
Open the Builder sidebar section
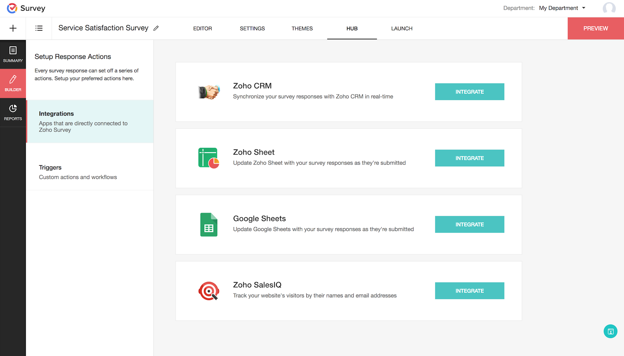click(13, 83)
